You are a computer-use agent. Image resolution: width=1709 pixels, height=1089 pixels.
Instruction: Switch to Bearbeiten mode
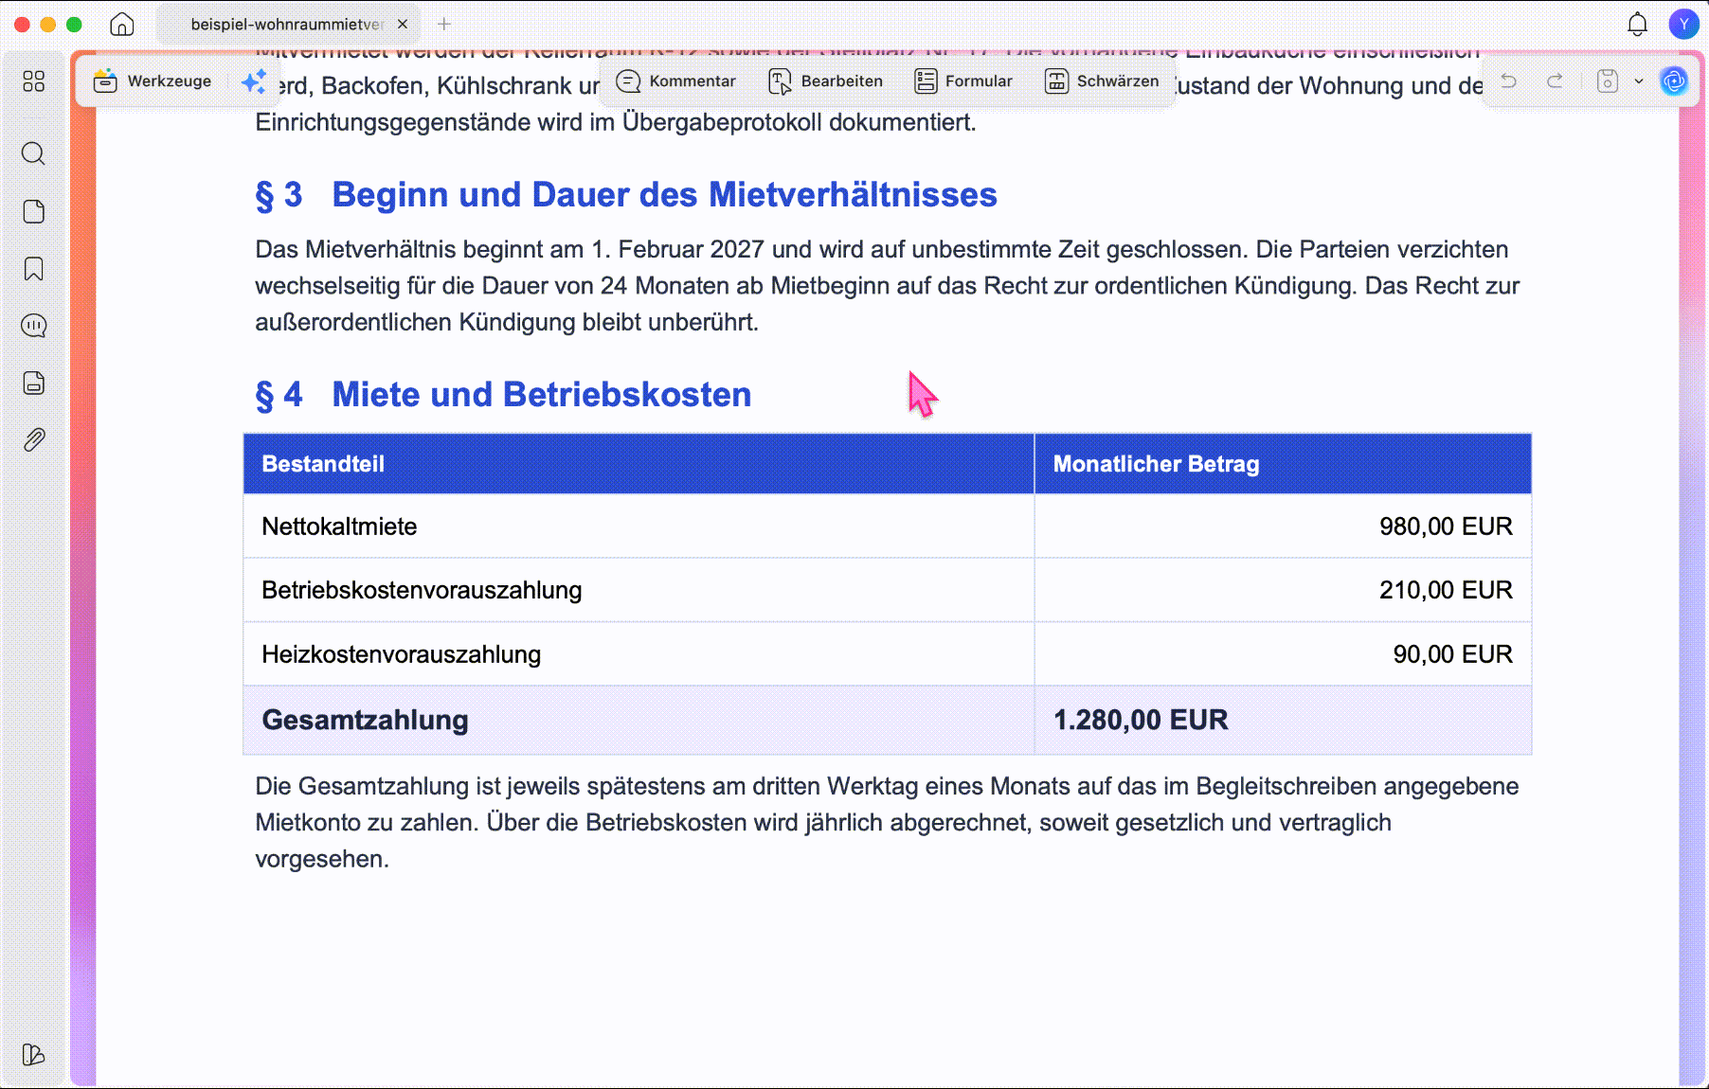point(825,81)
